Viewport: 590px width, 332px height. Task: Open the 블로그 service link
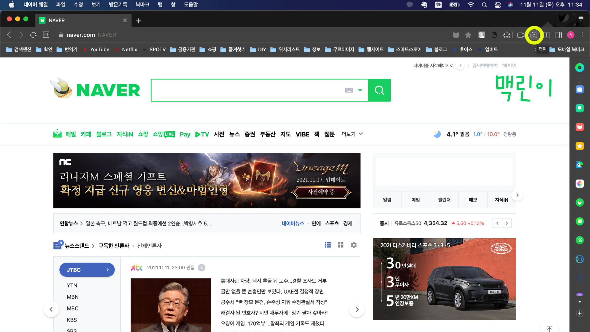coord(104,134)
